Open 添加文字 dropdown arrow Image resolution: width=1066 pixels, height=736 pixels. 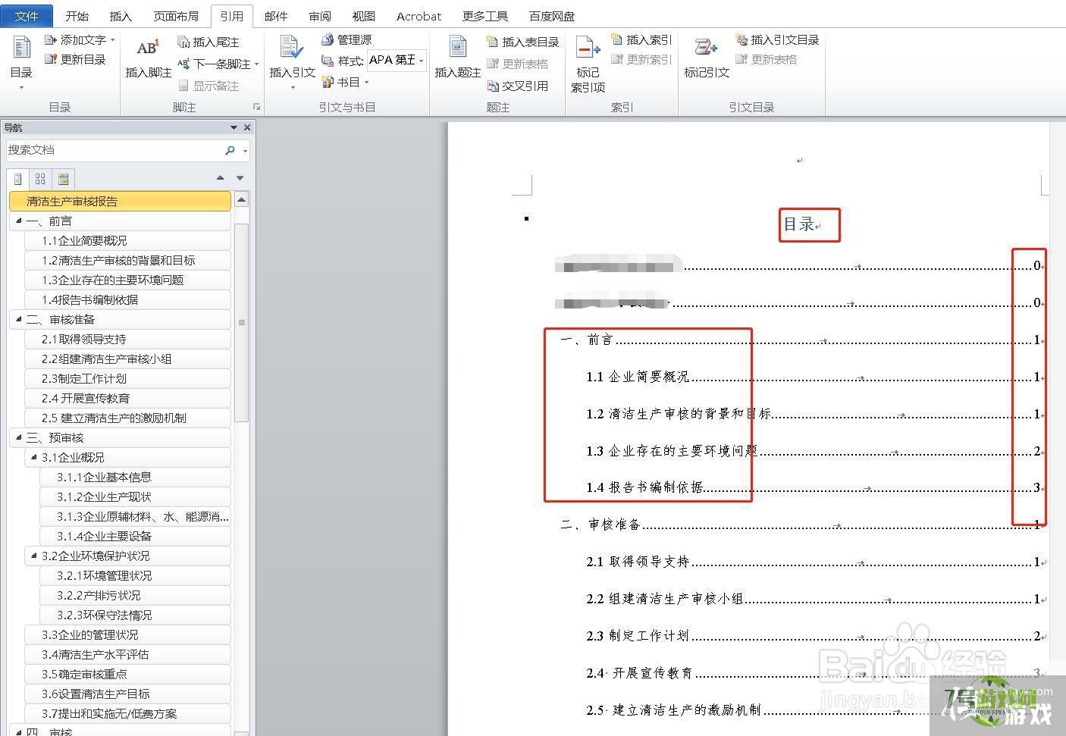[x=112, y=39]
